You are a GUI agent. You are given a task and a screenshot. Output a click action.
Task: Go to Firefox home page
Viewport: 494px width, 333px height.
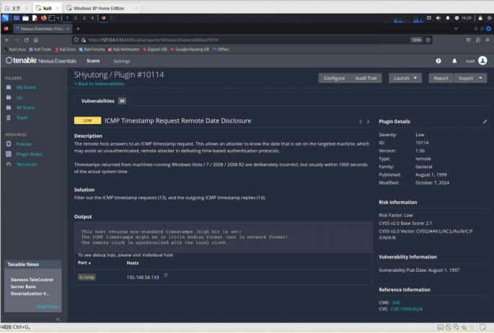point(36,40)
